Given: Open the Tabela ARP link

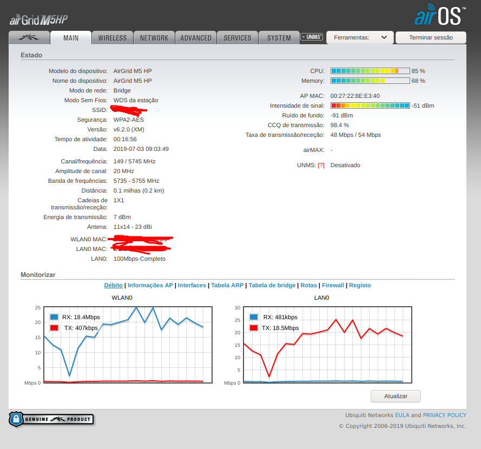Looking at the screenshot, I should coord(227,285).
